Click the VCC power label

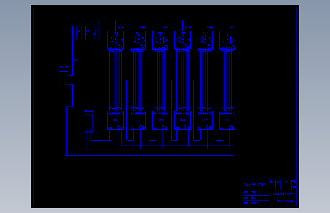76,60
